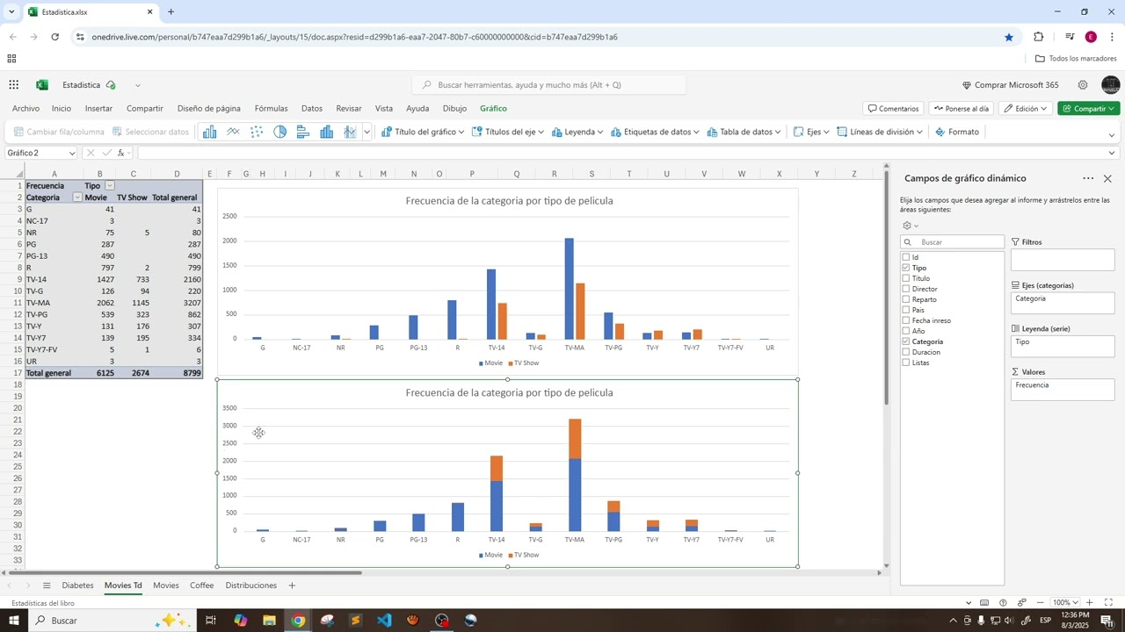Choose the horizontal bar chart type icon

point(303,132)
